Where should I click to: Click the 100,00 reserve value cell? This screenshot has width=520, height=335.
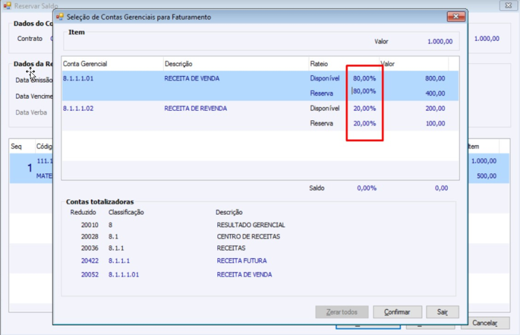pyautogui.click(x=435, y=123)
